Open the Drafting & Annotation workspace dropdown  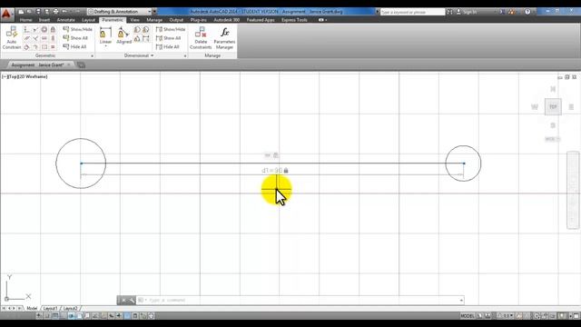pyautogui.click(x=120, y=12)
